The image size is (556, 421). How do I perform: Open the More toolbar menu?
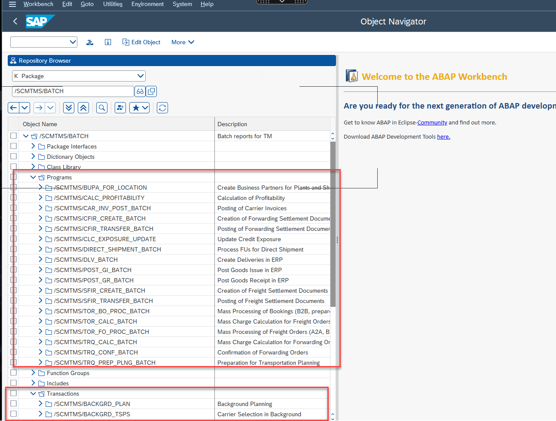tap(183, 42)
